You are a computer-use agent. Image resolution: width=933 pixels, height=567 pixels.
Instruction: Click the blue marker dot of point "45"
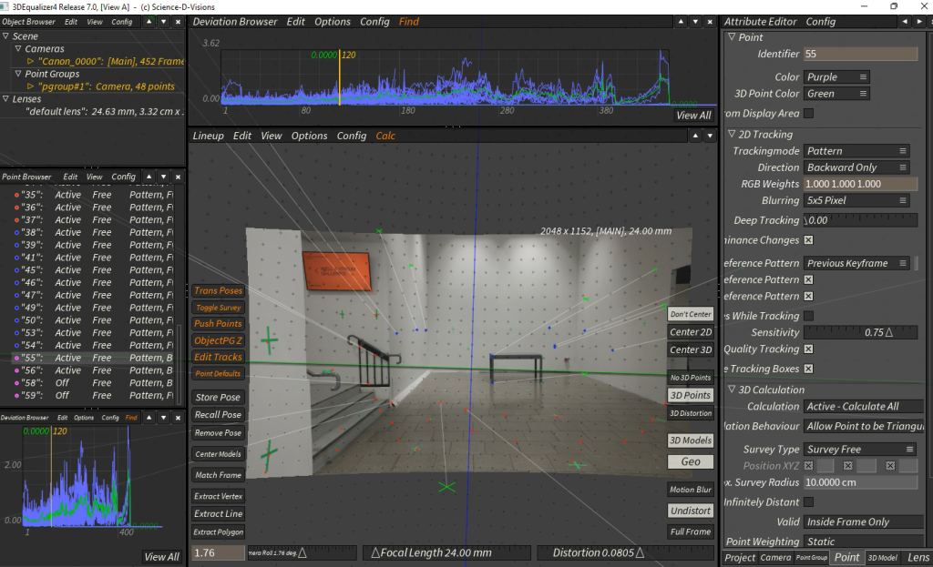point(16,269)
